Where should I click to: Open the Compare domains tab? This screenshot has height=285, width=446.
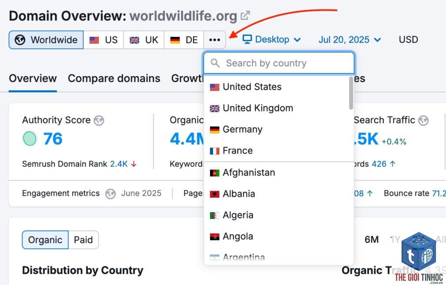coord(114,78)
